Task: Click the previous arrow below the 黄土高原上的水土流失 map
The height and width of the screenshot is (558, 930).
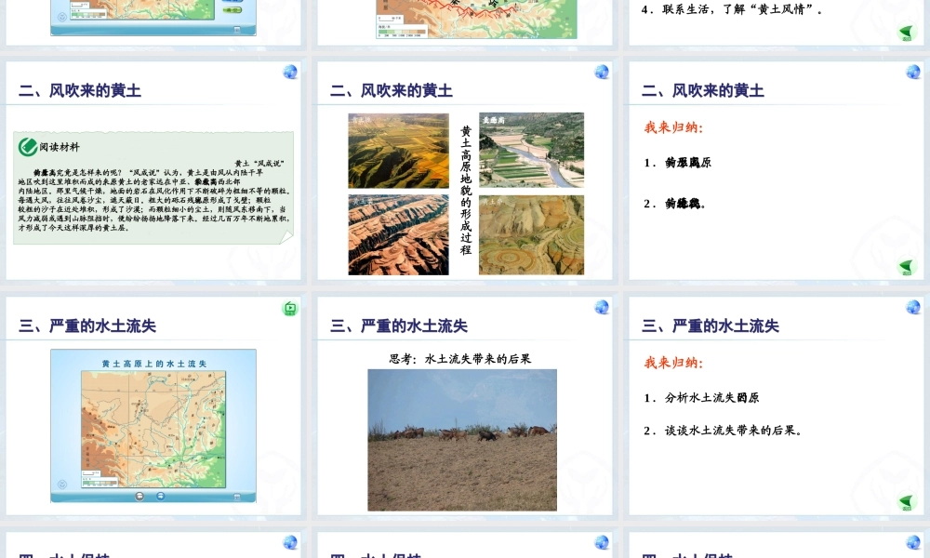Action: [x=139, y=497]
